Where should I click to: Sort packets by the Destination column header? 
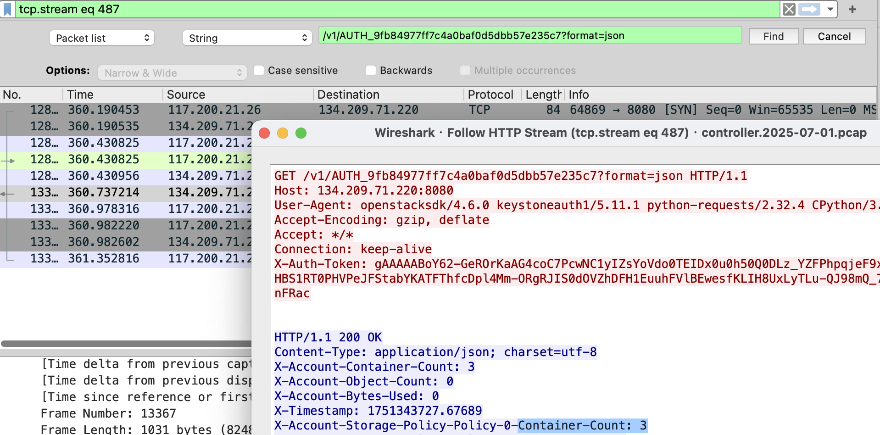[x=389, y=95]
